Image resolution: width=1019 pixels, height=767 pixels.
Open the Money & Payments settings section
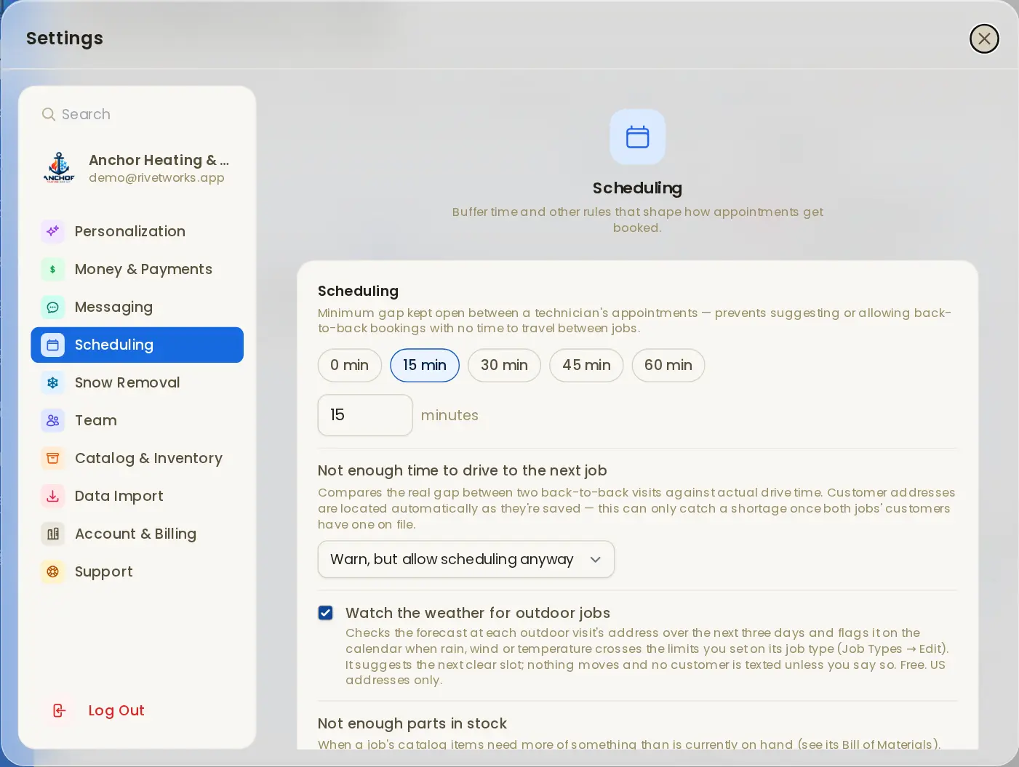click(x=137, y=269)
